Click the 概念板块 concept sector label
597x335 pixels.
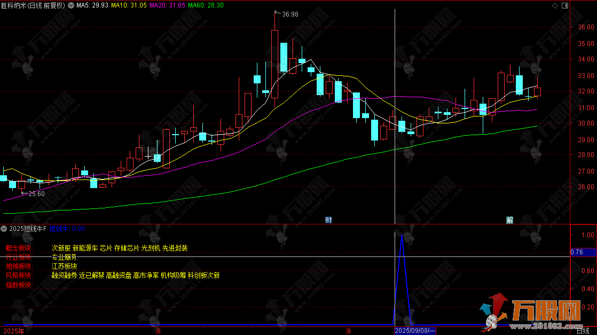[19, 248]
